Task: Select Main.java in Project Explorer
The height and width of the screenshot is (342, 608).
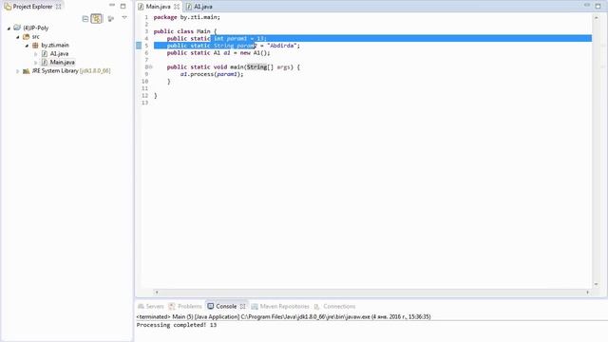Action: click(x=62, y=62)
